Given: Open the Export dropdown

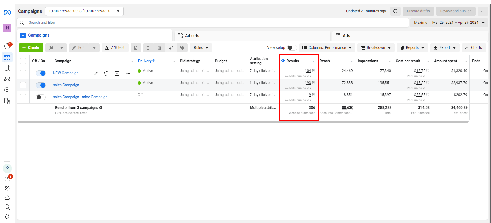Looking at the screenshot, I should [445, 48].
